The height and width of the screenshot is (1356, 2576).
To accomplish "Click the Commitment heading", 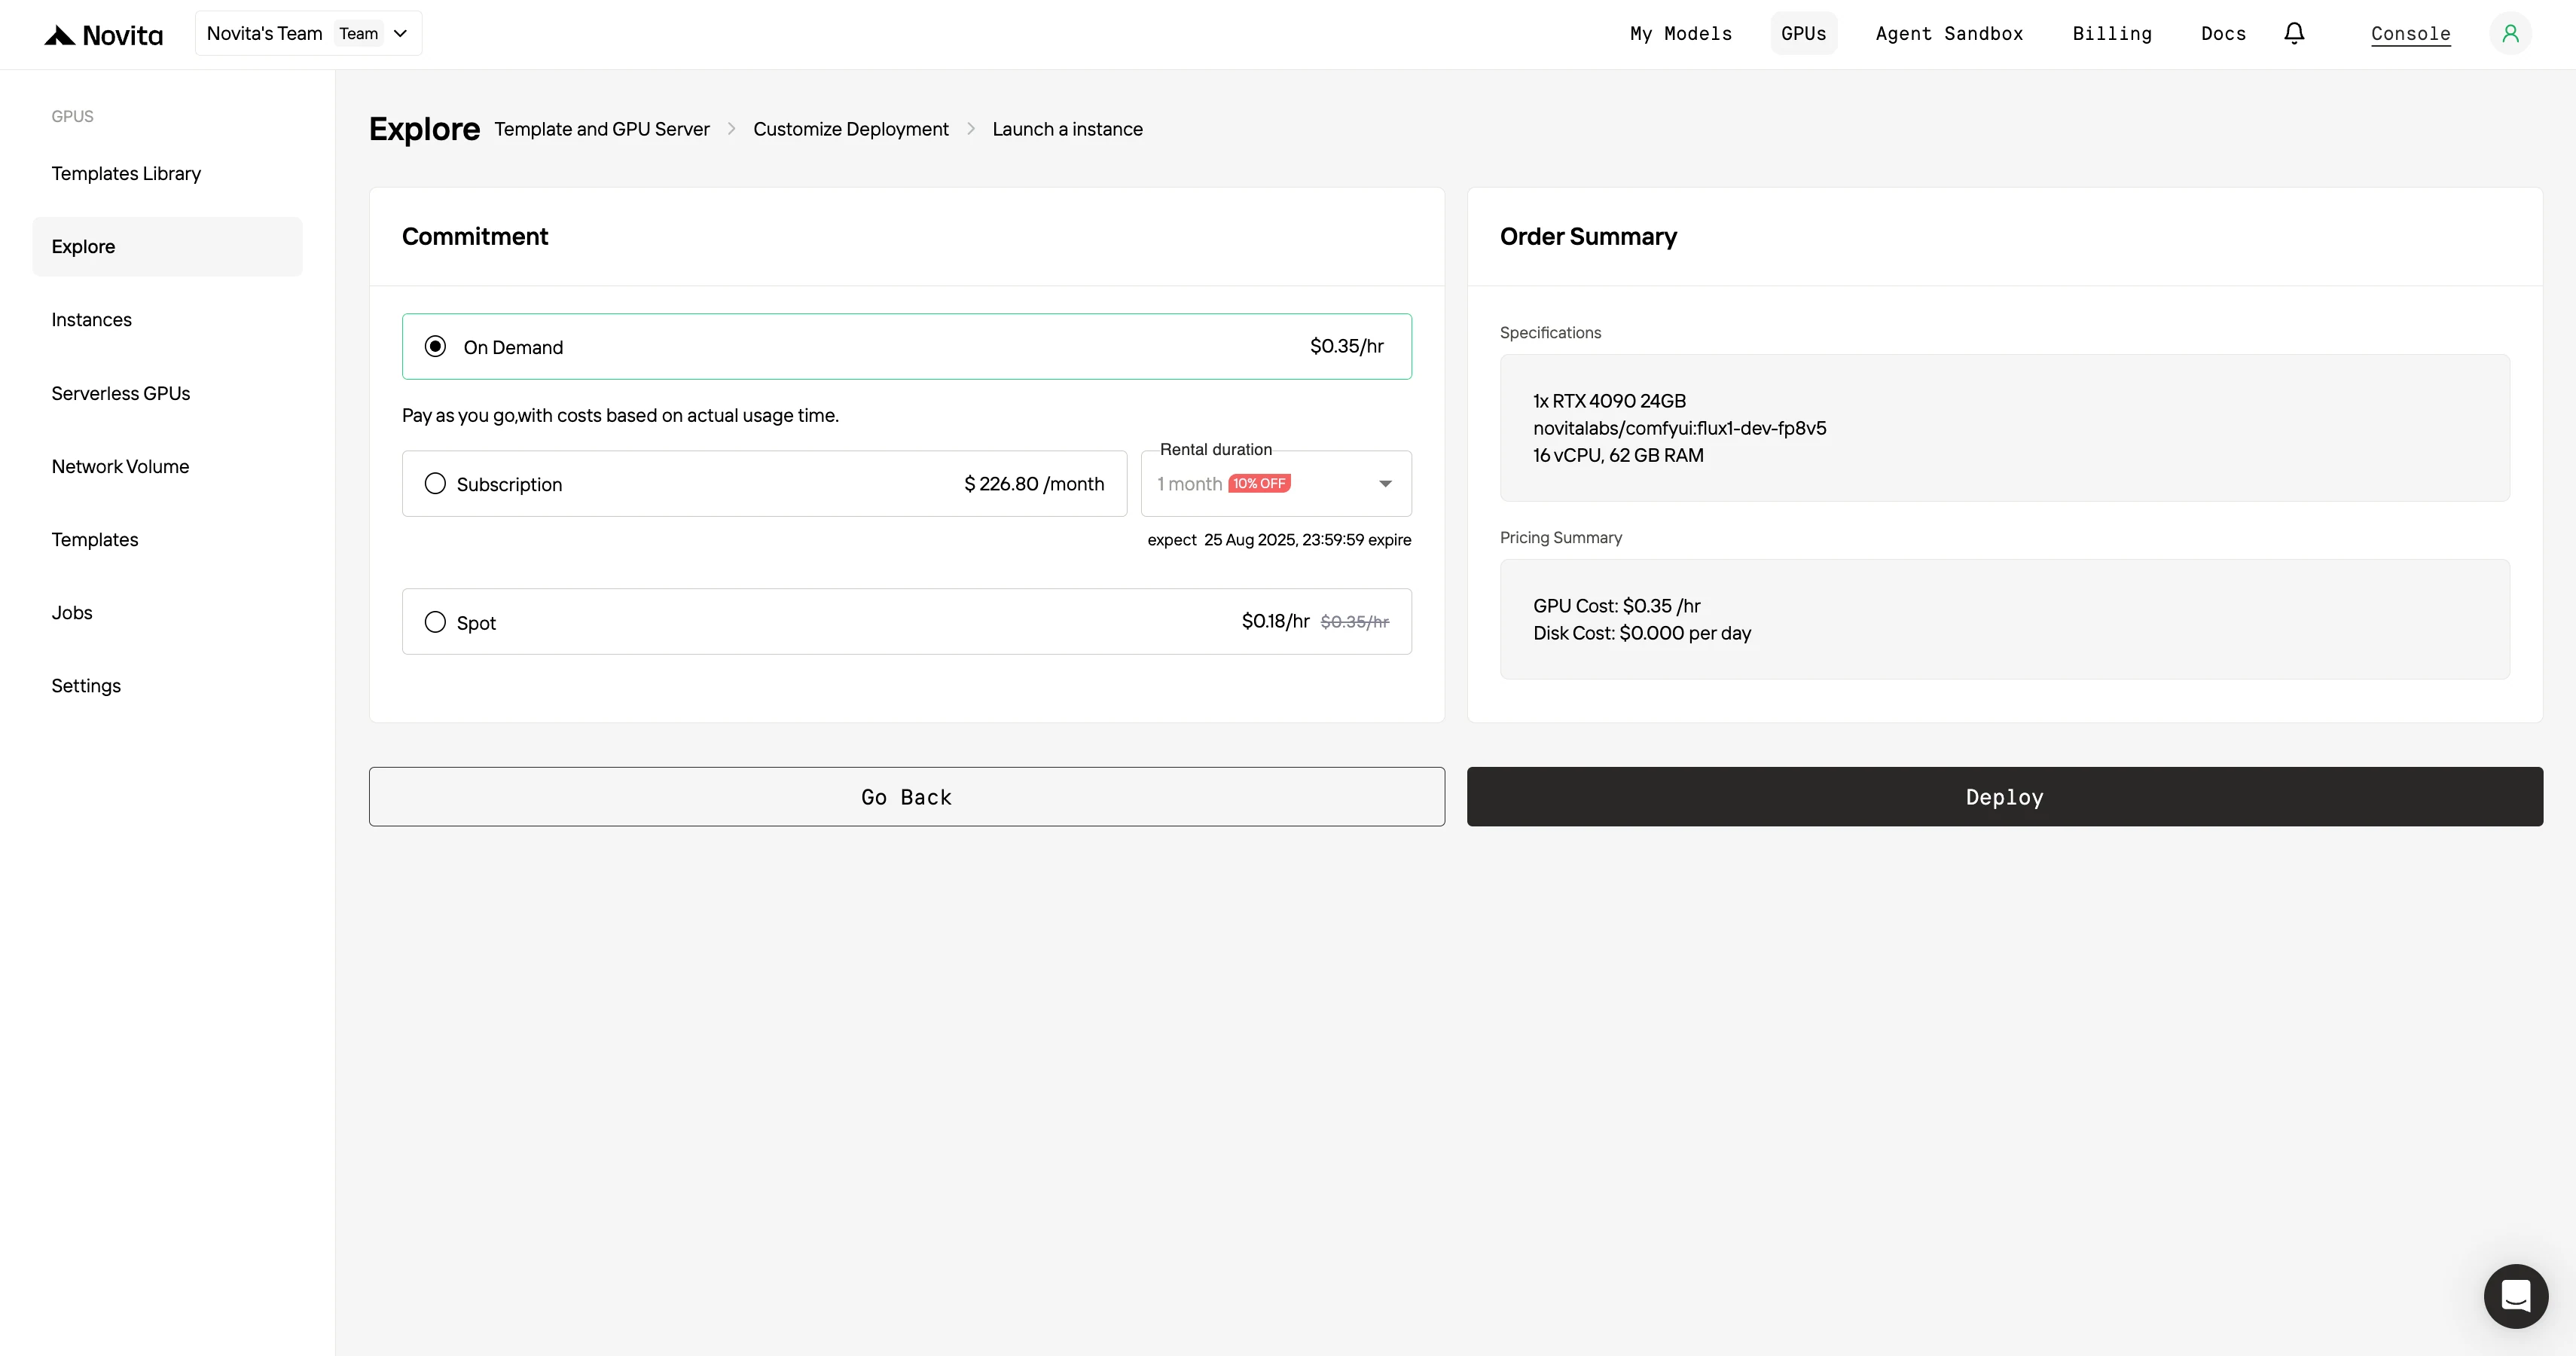I will pos(475,237).
